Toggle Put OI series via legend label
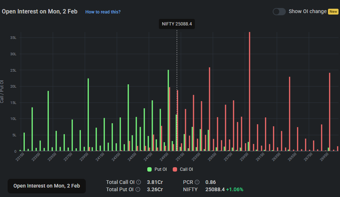 point(161,169)
